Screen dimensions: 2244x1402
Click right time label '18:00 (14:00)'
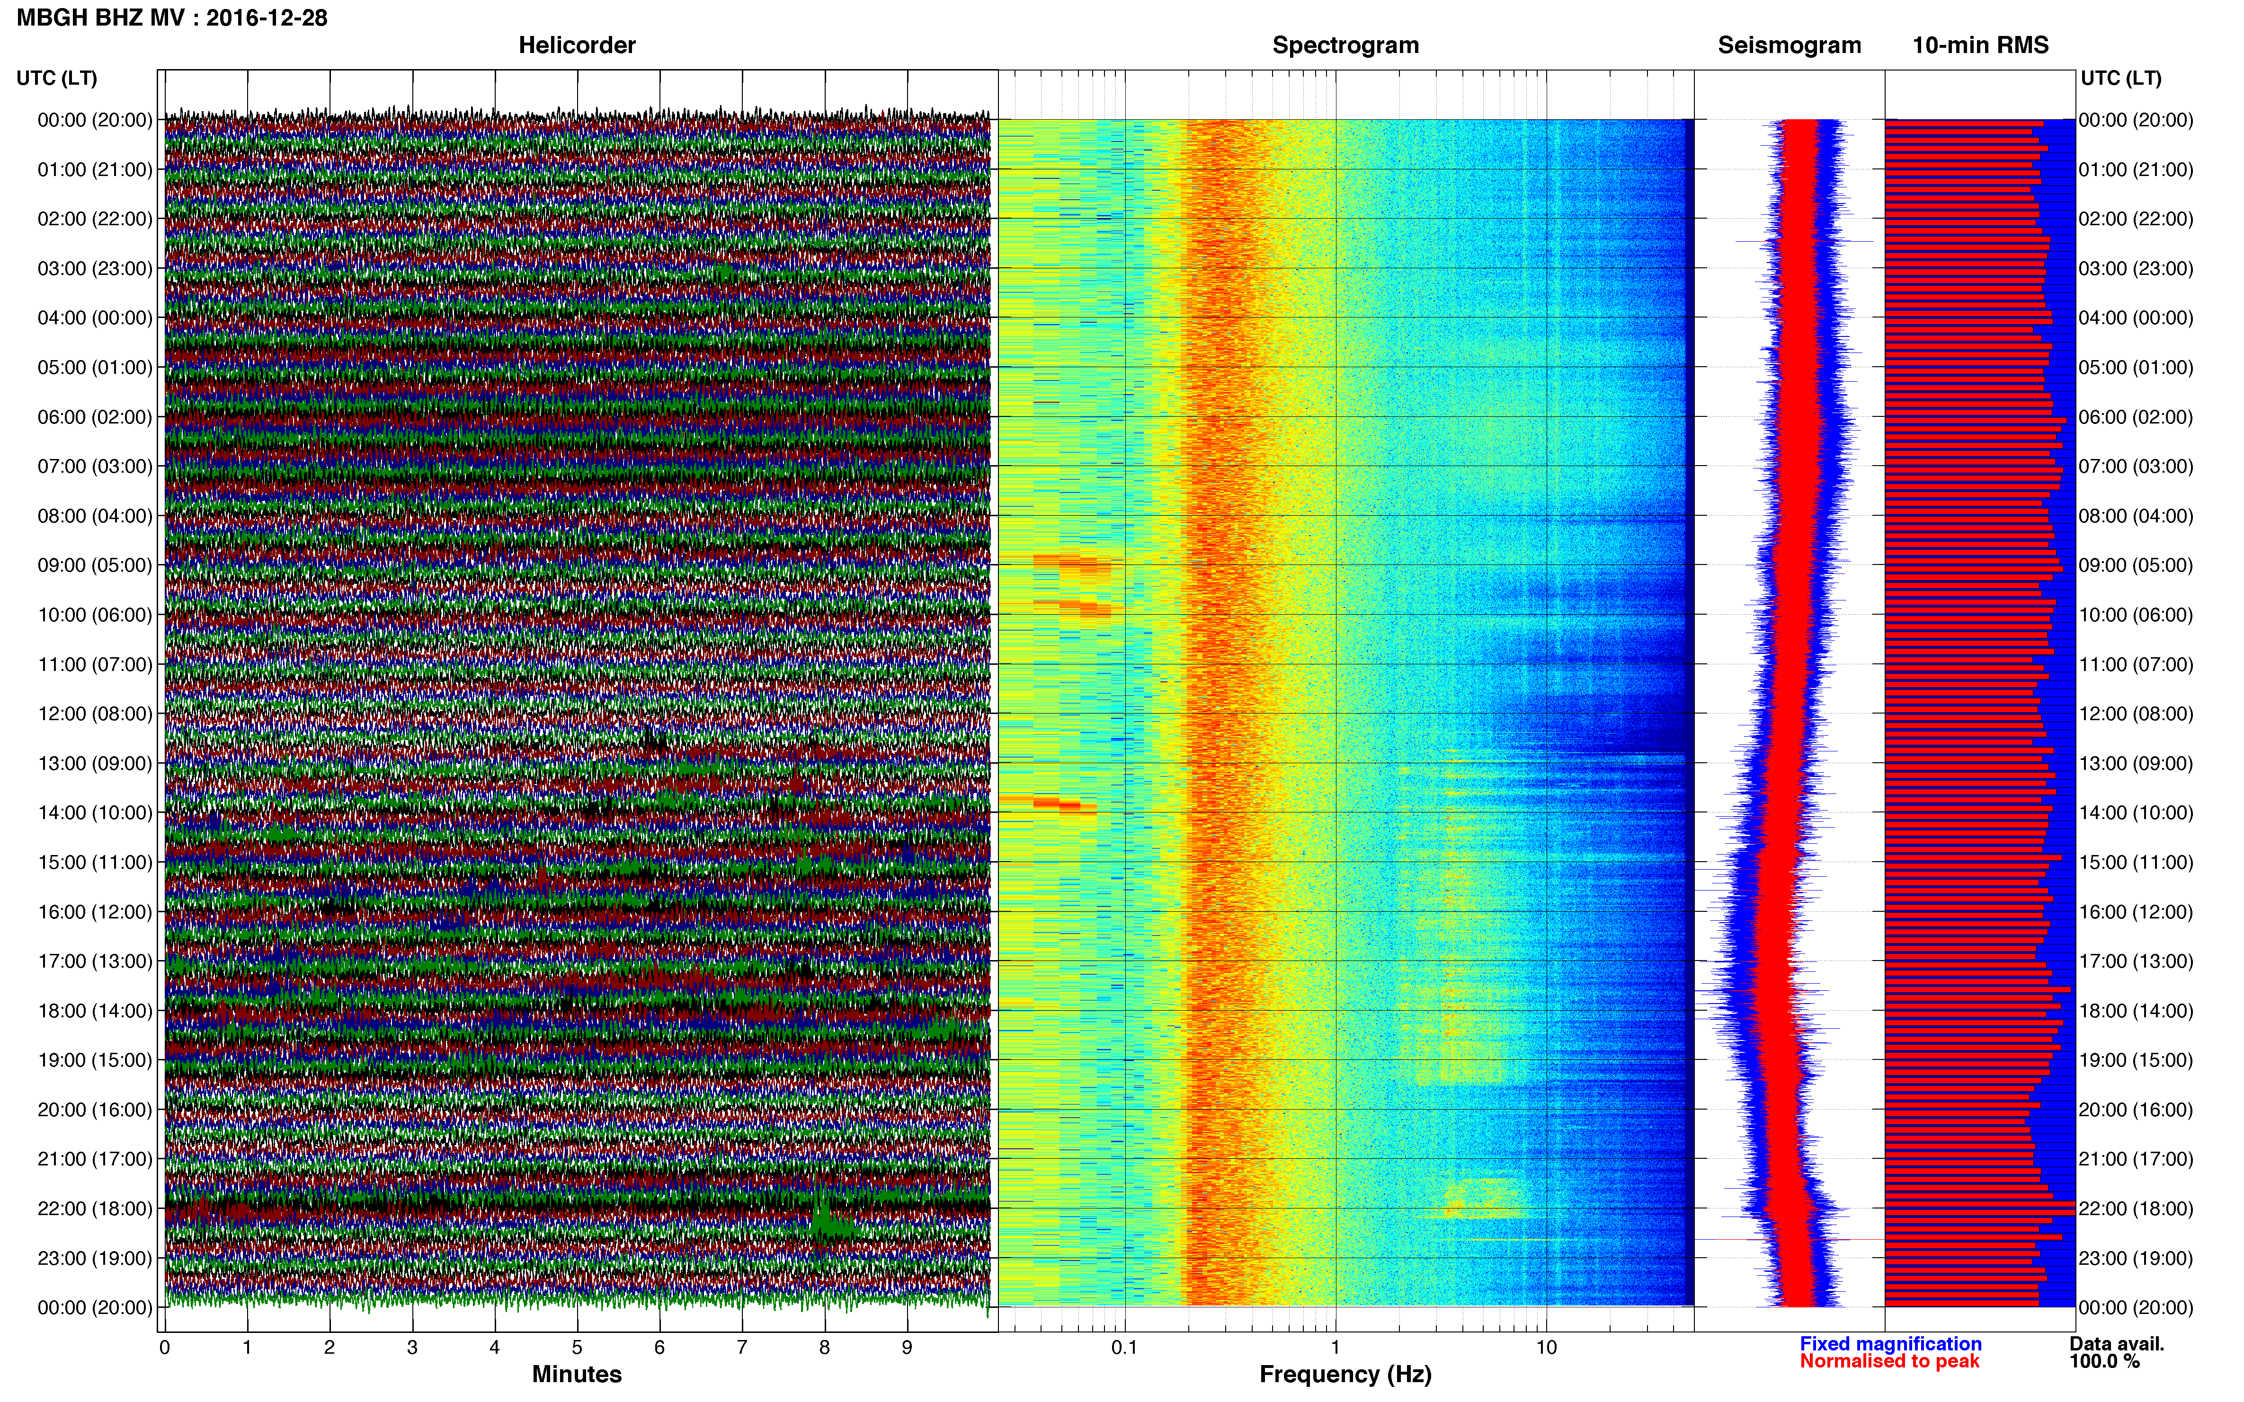click(2137, 1011)
